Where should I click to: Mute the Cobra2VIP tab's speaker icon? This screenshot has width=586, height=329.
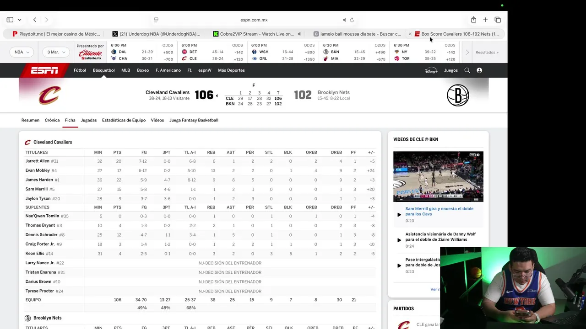tap(299, 34)
